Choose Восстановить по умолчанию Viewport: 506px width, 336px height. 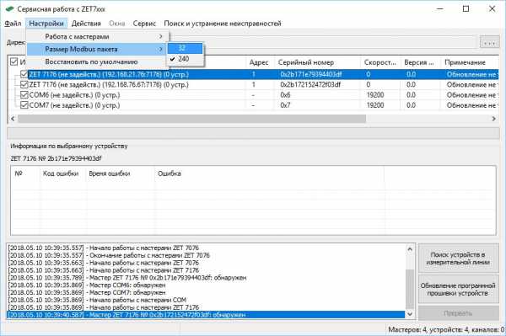[x=97, y=61]
